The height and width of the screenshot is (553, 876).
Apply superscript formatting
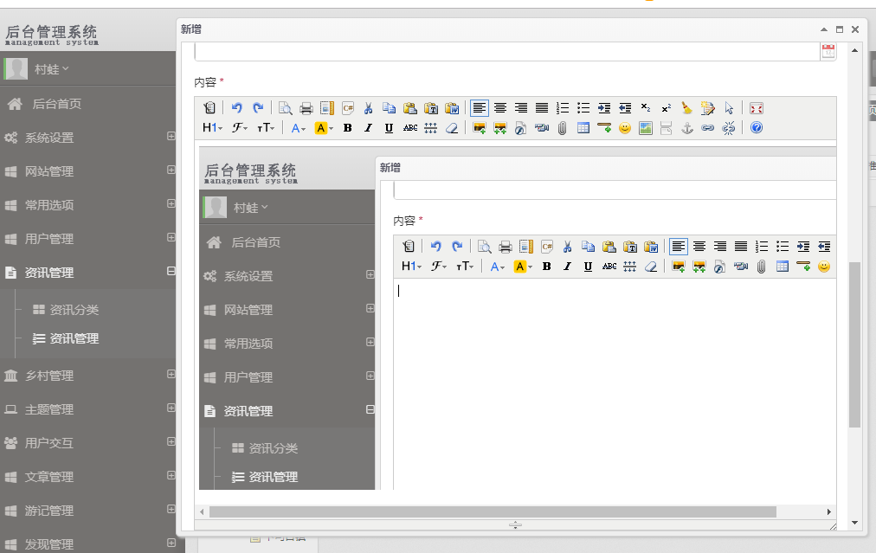click(666, 108)
